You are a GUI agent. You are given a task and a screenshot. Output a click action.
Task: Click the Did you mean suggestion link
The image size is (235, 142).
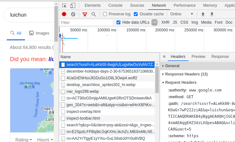point(51,59)
